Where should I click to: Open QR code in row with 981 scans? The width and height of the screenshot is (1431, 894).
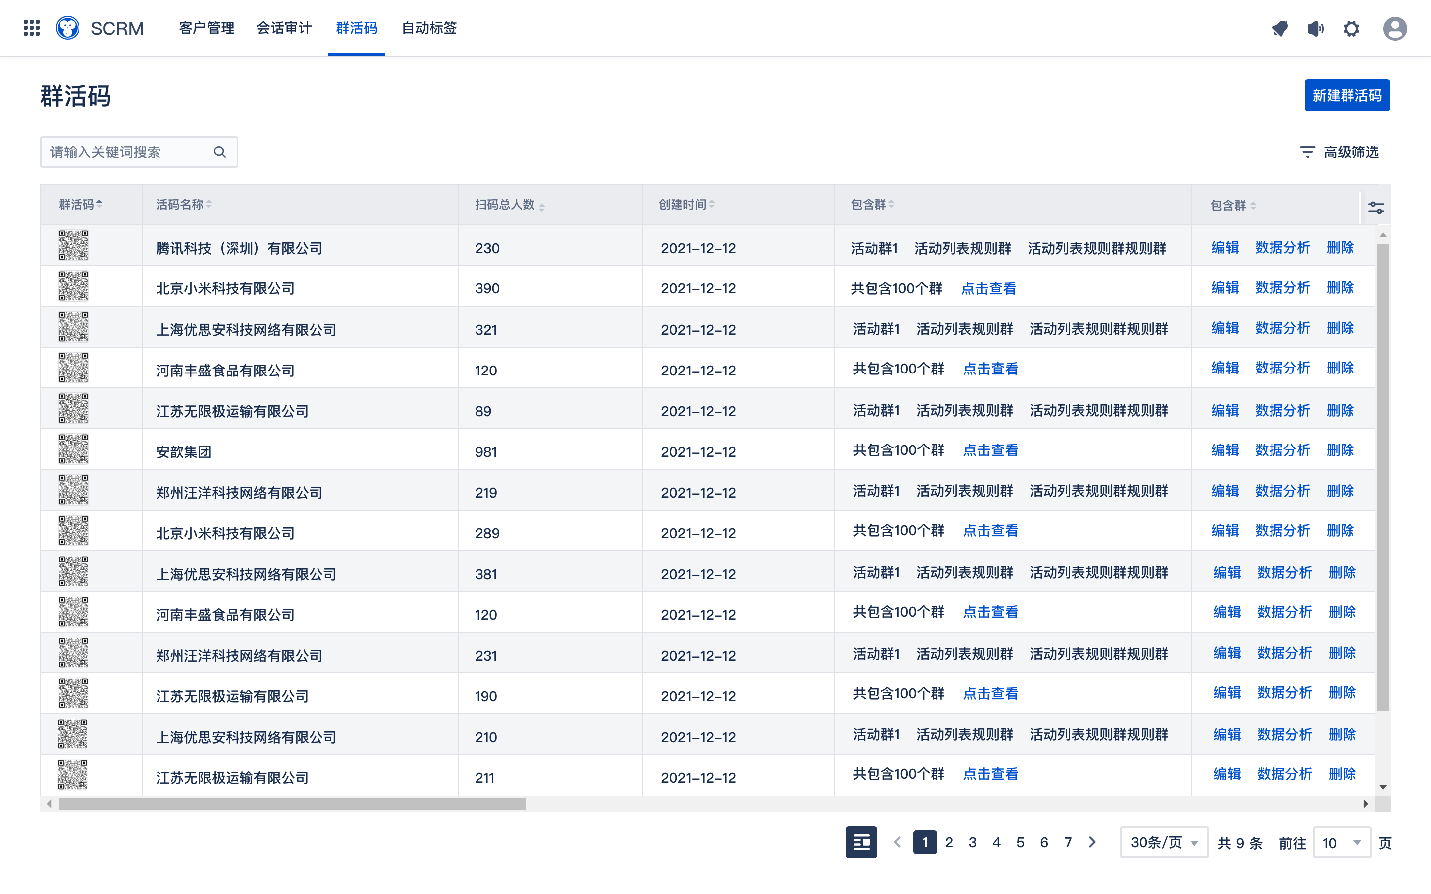74,449
